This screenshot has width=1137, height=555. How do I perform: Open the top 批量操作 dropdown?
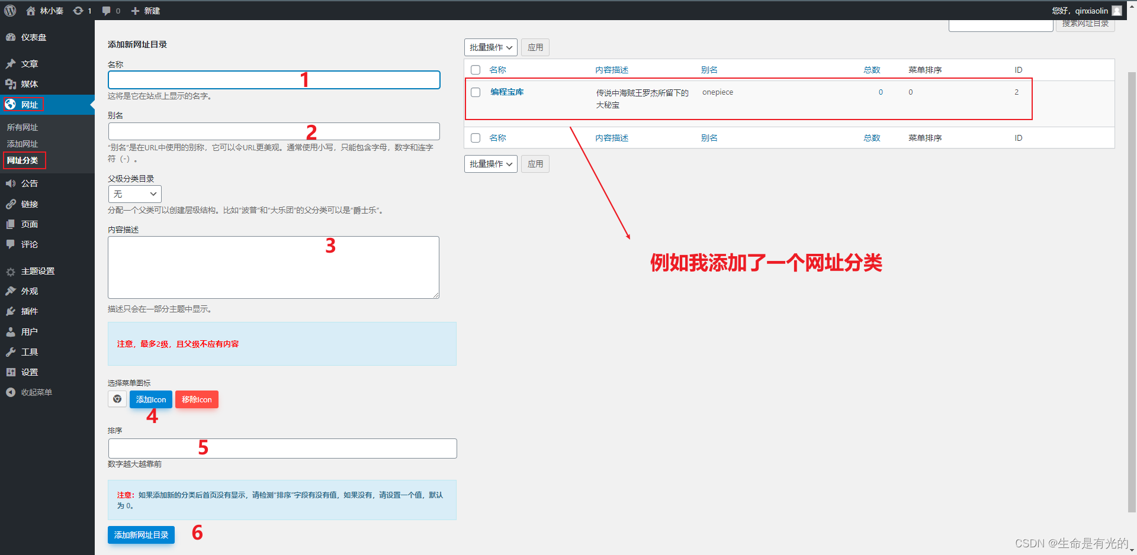[491, 47]
